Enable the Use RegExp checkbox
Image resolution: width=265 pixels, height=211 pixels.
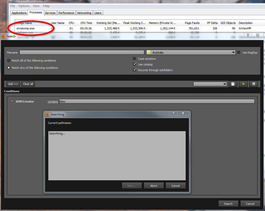point(239,52)
